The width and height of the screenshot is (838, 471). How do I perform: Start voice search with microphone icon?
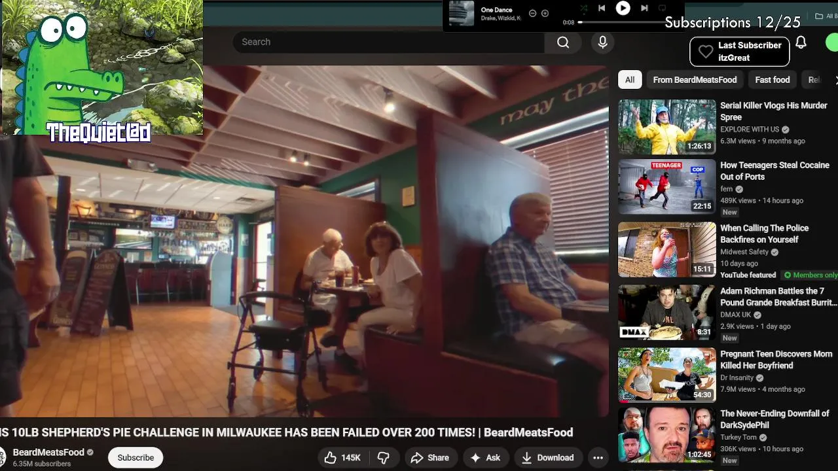pyautogui.click(x=603, y=42)
